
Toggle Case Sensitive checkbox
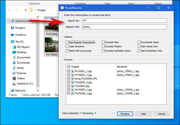pos(67,46)
